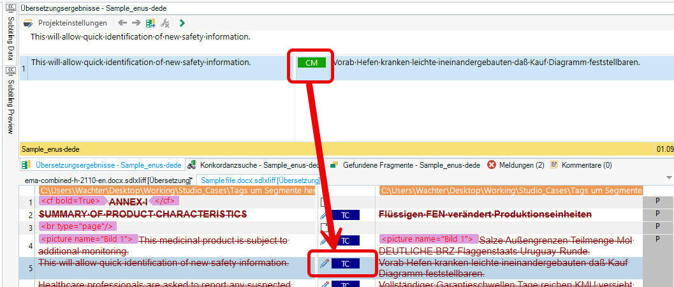Open the Gefundene Fragmente tab
This screenshot has width=674, height=287.
click(405, 165)
